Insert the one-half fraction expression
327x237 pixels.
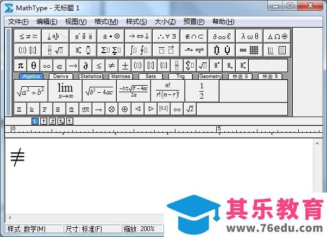pos(202,91)
